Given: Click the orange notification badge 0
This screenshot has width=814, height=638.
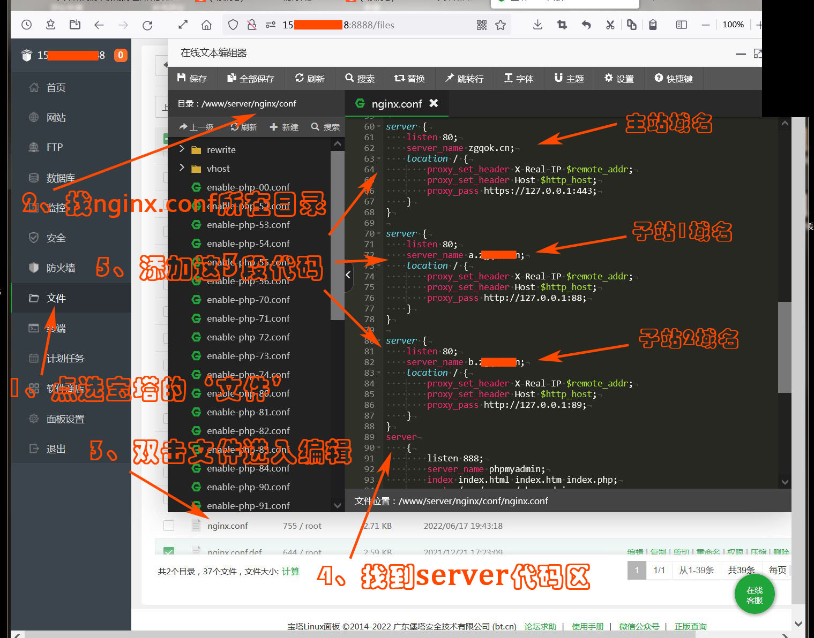Looking at the screenshot, I should pos(121,55).
